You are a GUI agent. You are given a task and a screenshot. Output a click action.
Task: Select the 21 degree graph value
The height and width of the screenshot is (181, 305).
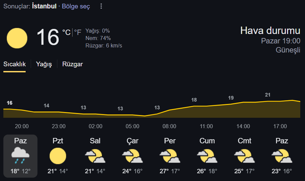(268, 95)
